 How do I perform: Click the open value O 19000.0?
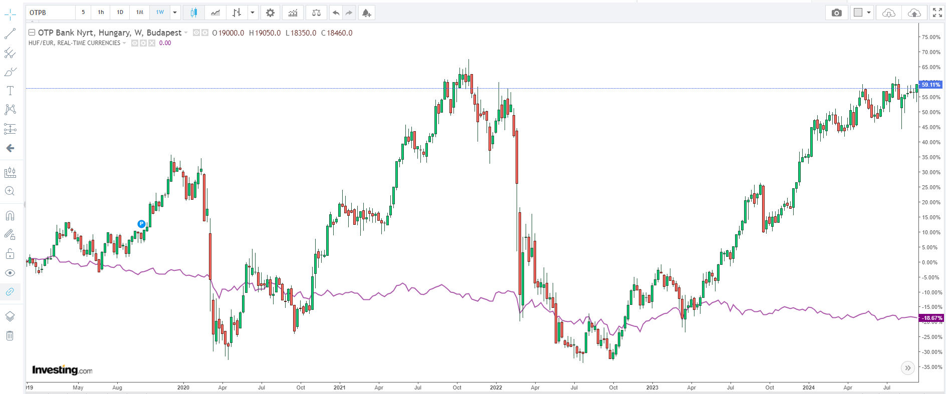228,33
